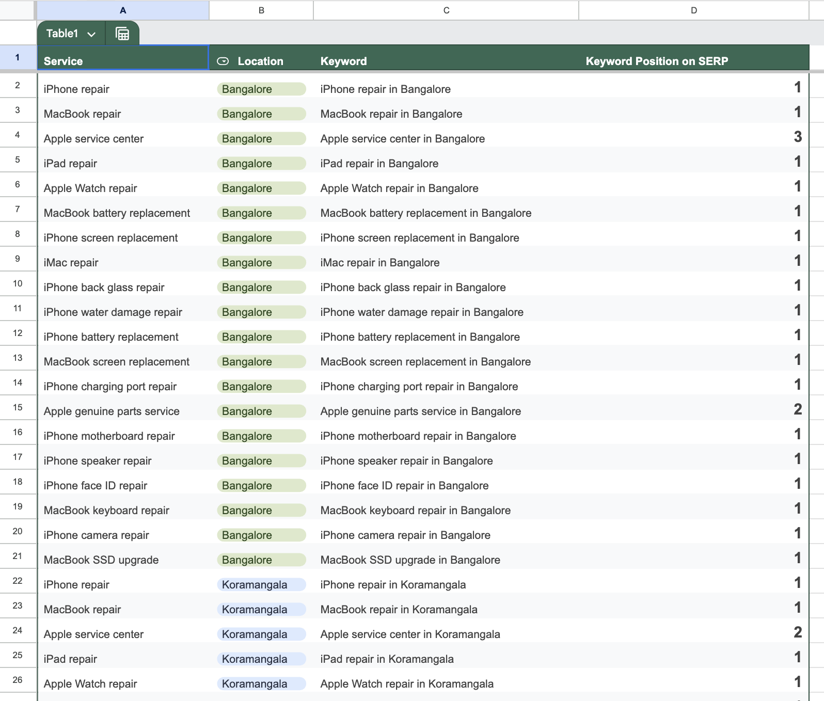This screenshot has height=701, width=824.
Task: Select column C header
Action: [x=446, y=10]
